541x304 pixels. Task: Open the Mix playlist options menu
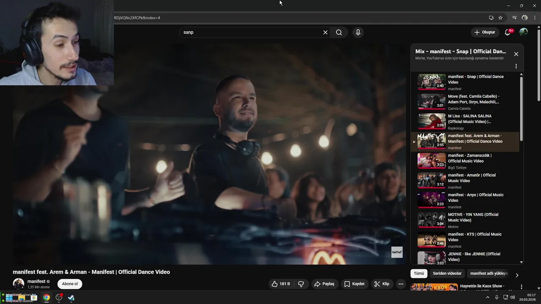pos(516,66)
